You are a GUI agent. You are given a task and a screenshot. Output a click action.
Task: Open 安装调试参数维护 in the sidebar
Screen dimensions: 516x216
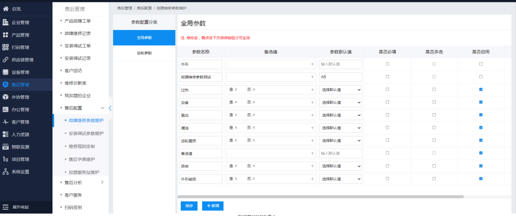tap(86, 133)
